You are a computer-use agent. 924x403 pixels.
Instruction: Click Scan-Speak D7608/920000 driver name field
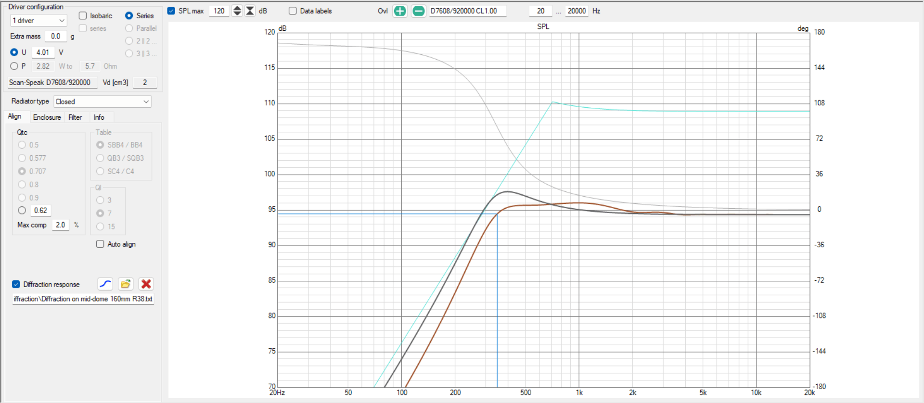(53, 83)
